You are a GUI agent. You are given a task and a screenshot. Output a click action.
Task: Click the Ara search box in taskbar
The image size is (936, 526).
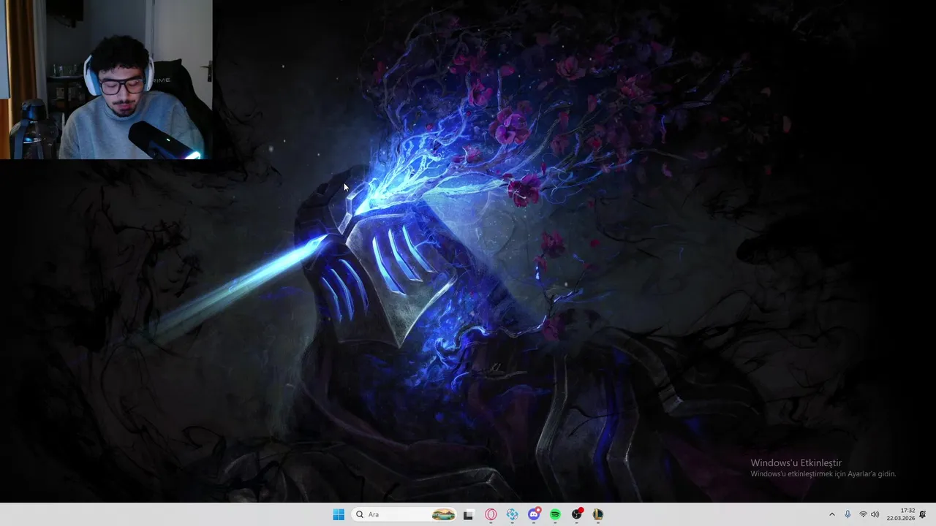(404, 514)
